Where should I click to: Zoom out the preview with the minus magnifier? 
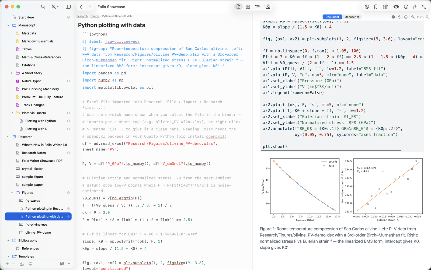click(413, 17)
